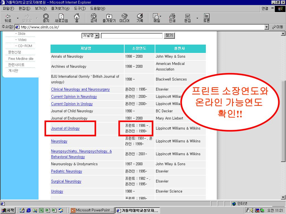286x214 pixels.
Task: Click the 출판사 column header
Action: pos(180,48)
